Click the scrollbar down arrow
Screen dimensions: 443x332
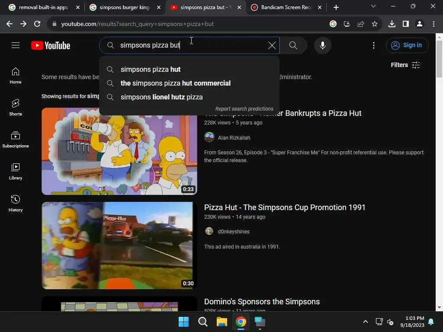[x=439, y=307]
